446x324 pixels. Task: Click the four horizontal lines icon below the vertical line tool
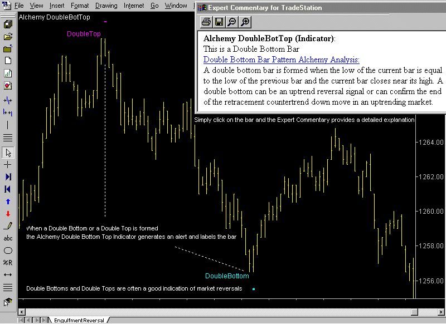[x=8, y=138]
